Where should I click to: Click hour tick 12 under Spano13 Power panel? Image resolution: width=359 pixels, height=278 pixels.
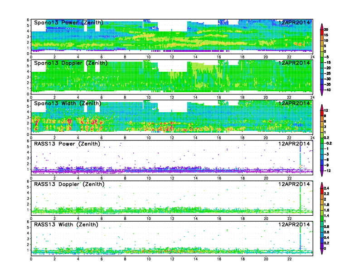coord(172,57)
